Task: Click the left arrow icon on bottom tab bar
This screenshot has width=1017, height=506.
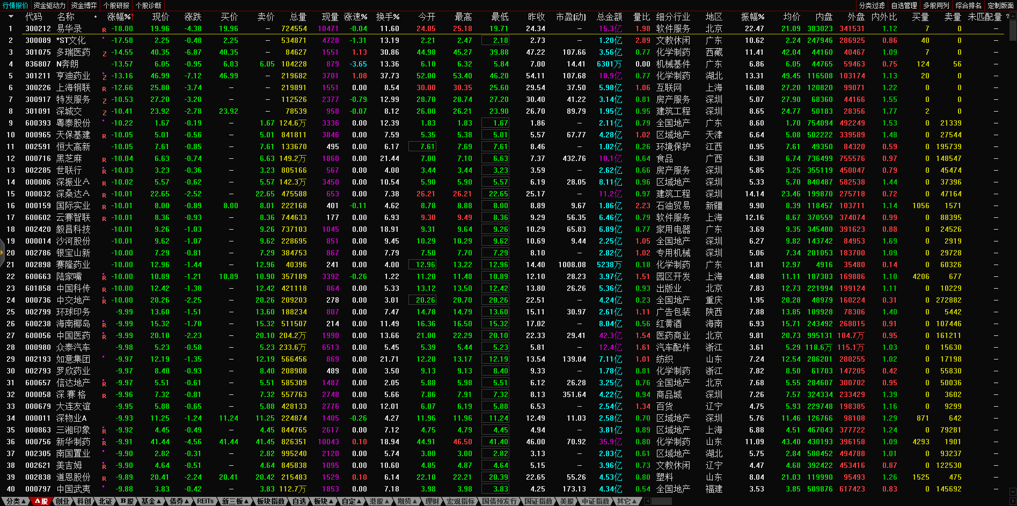Action: pyautogui.click(x=647, y=501)
